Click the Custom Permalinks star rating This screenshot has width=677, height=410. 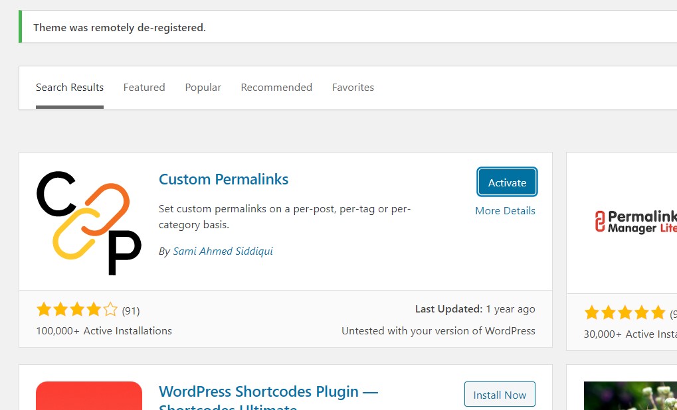point(77,310)
